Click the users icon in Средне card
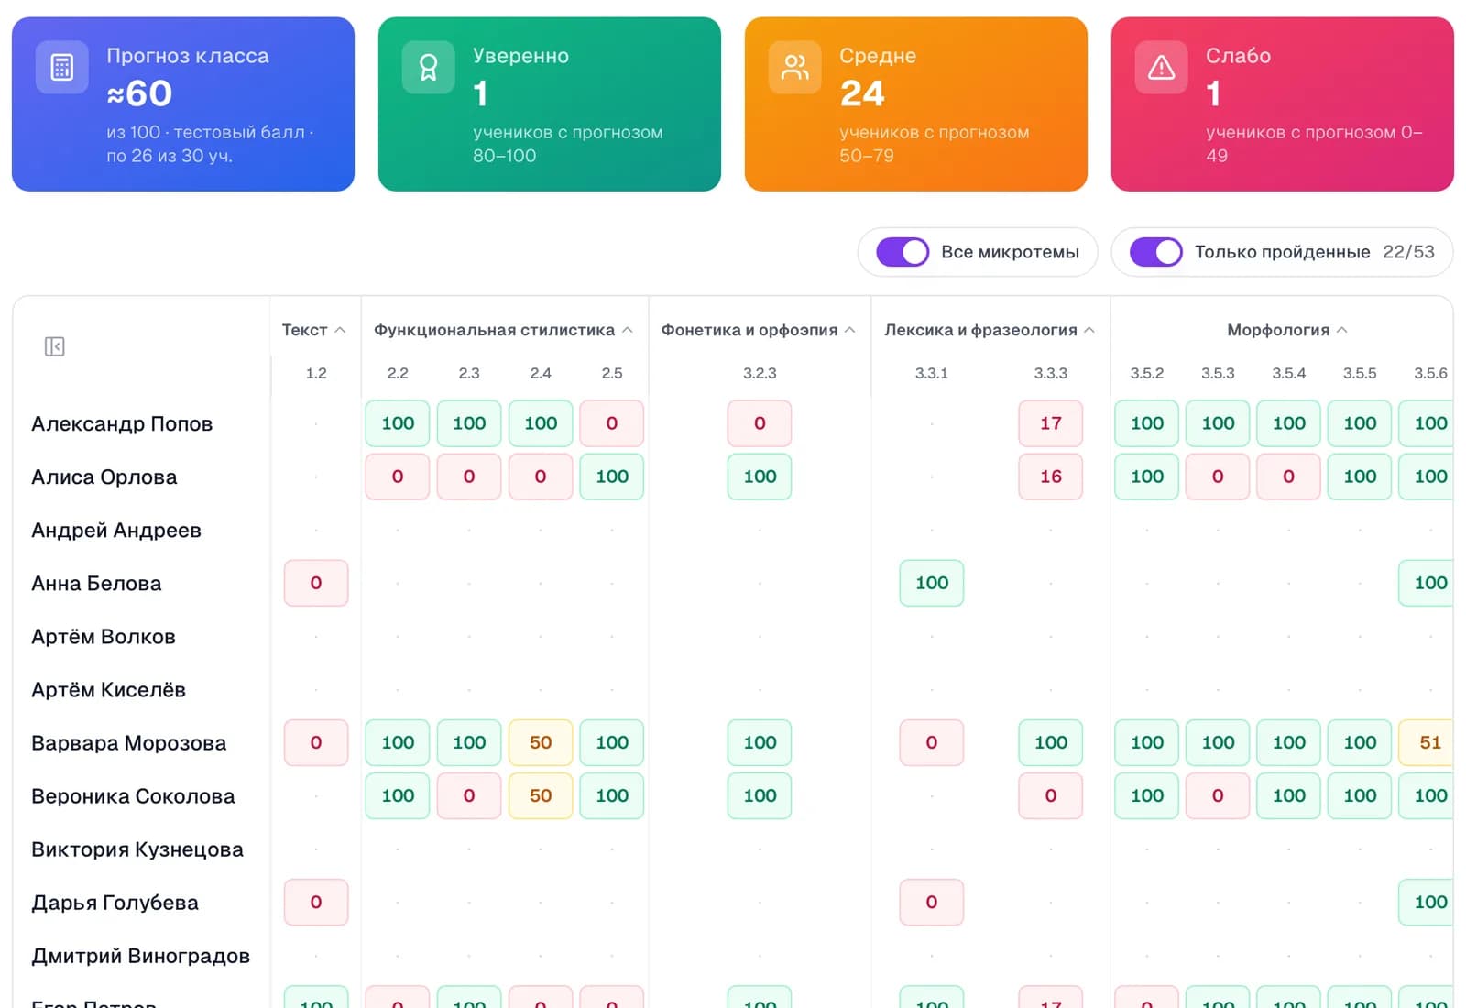This screenshot has height=1008, width=1466. pyautogui.click(x=795, y=67)
